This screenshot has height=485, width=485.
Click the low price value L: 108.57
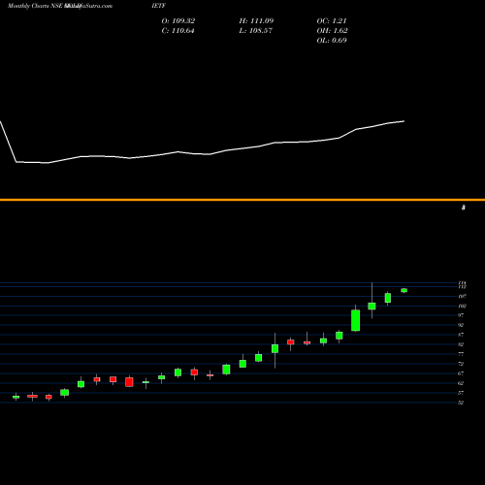256,31
